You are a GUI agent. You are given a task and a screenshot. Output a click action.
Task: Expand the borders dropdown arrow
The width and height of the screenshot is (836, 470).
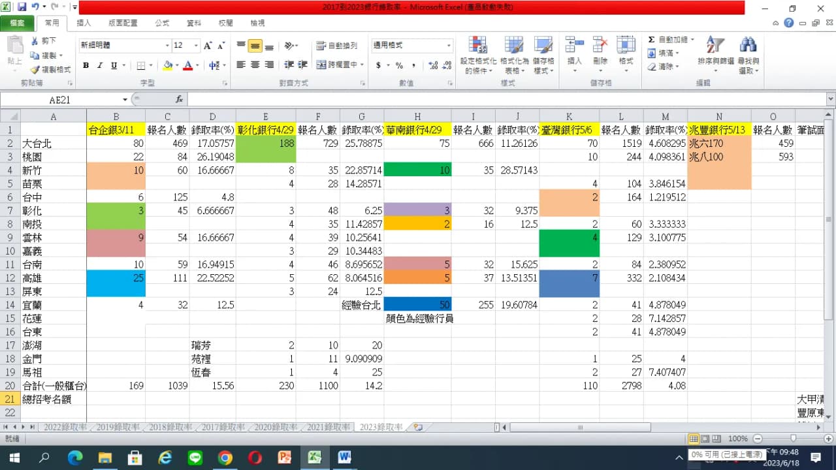152,65
